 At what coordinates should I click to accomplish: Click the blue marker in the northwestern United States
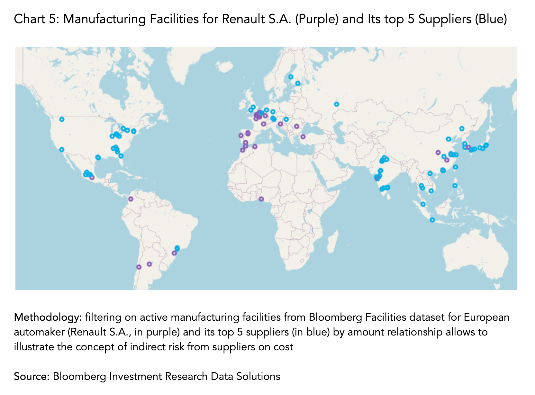tap(62, 119)
